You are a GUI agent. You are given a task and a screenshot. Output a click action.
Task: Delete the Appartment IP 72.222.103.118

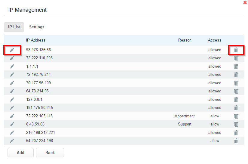(x=236, y=116)
